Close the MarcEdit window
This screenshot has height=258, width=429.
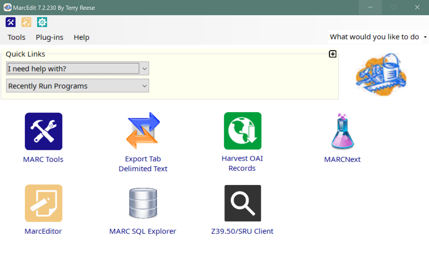point(417,7)
